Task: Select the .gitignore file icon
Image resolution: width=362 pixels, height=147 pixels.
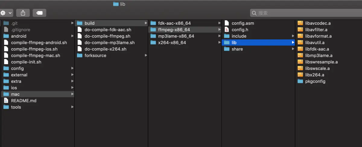Action: (6, 30)
